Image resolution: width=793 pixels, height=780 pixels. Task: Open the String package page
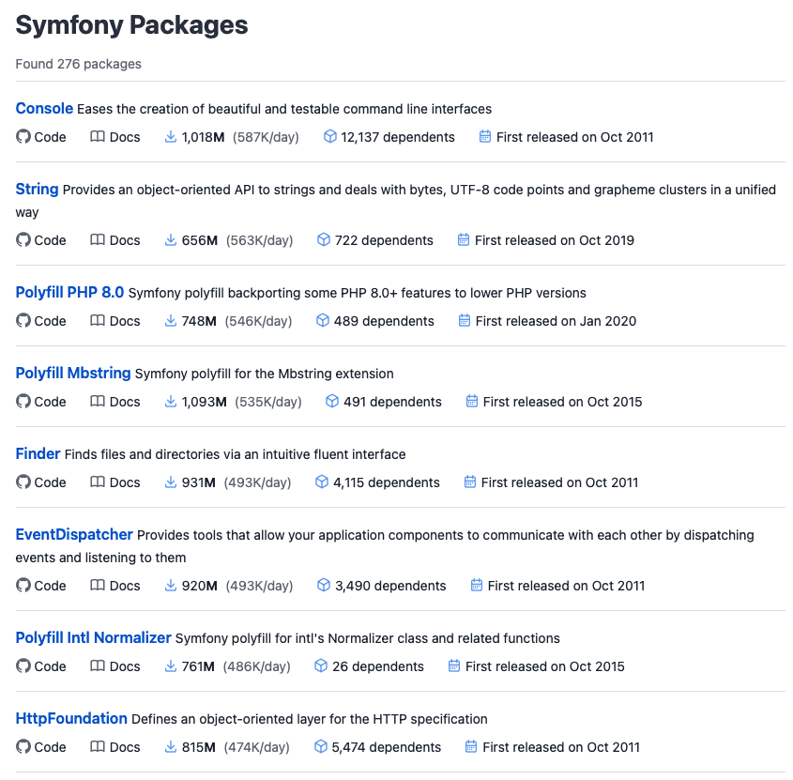pyautogui.click(x=37, y=189)
